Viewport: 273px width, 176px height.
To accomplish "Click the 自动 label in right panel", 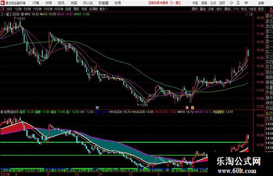I will tap(269, 114).
